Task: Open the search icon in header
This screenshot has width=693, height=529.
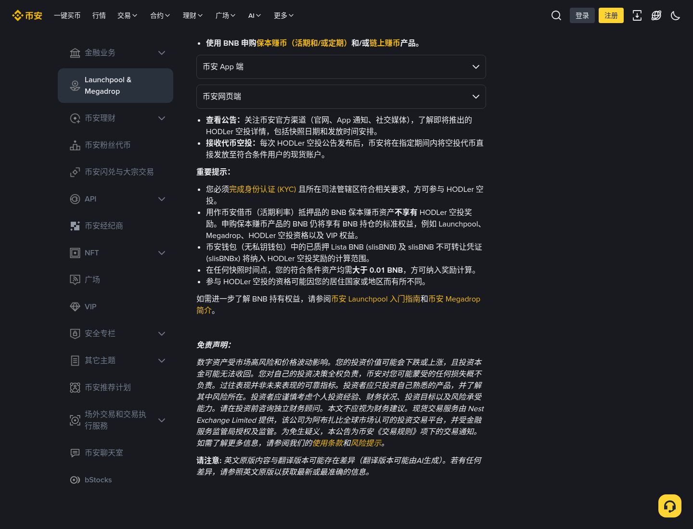Action: [556, 15]
